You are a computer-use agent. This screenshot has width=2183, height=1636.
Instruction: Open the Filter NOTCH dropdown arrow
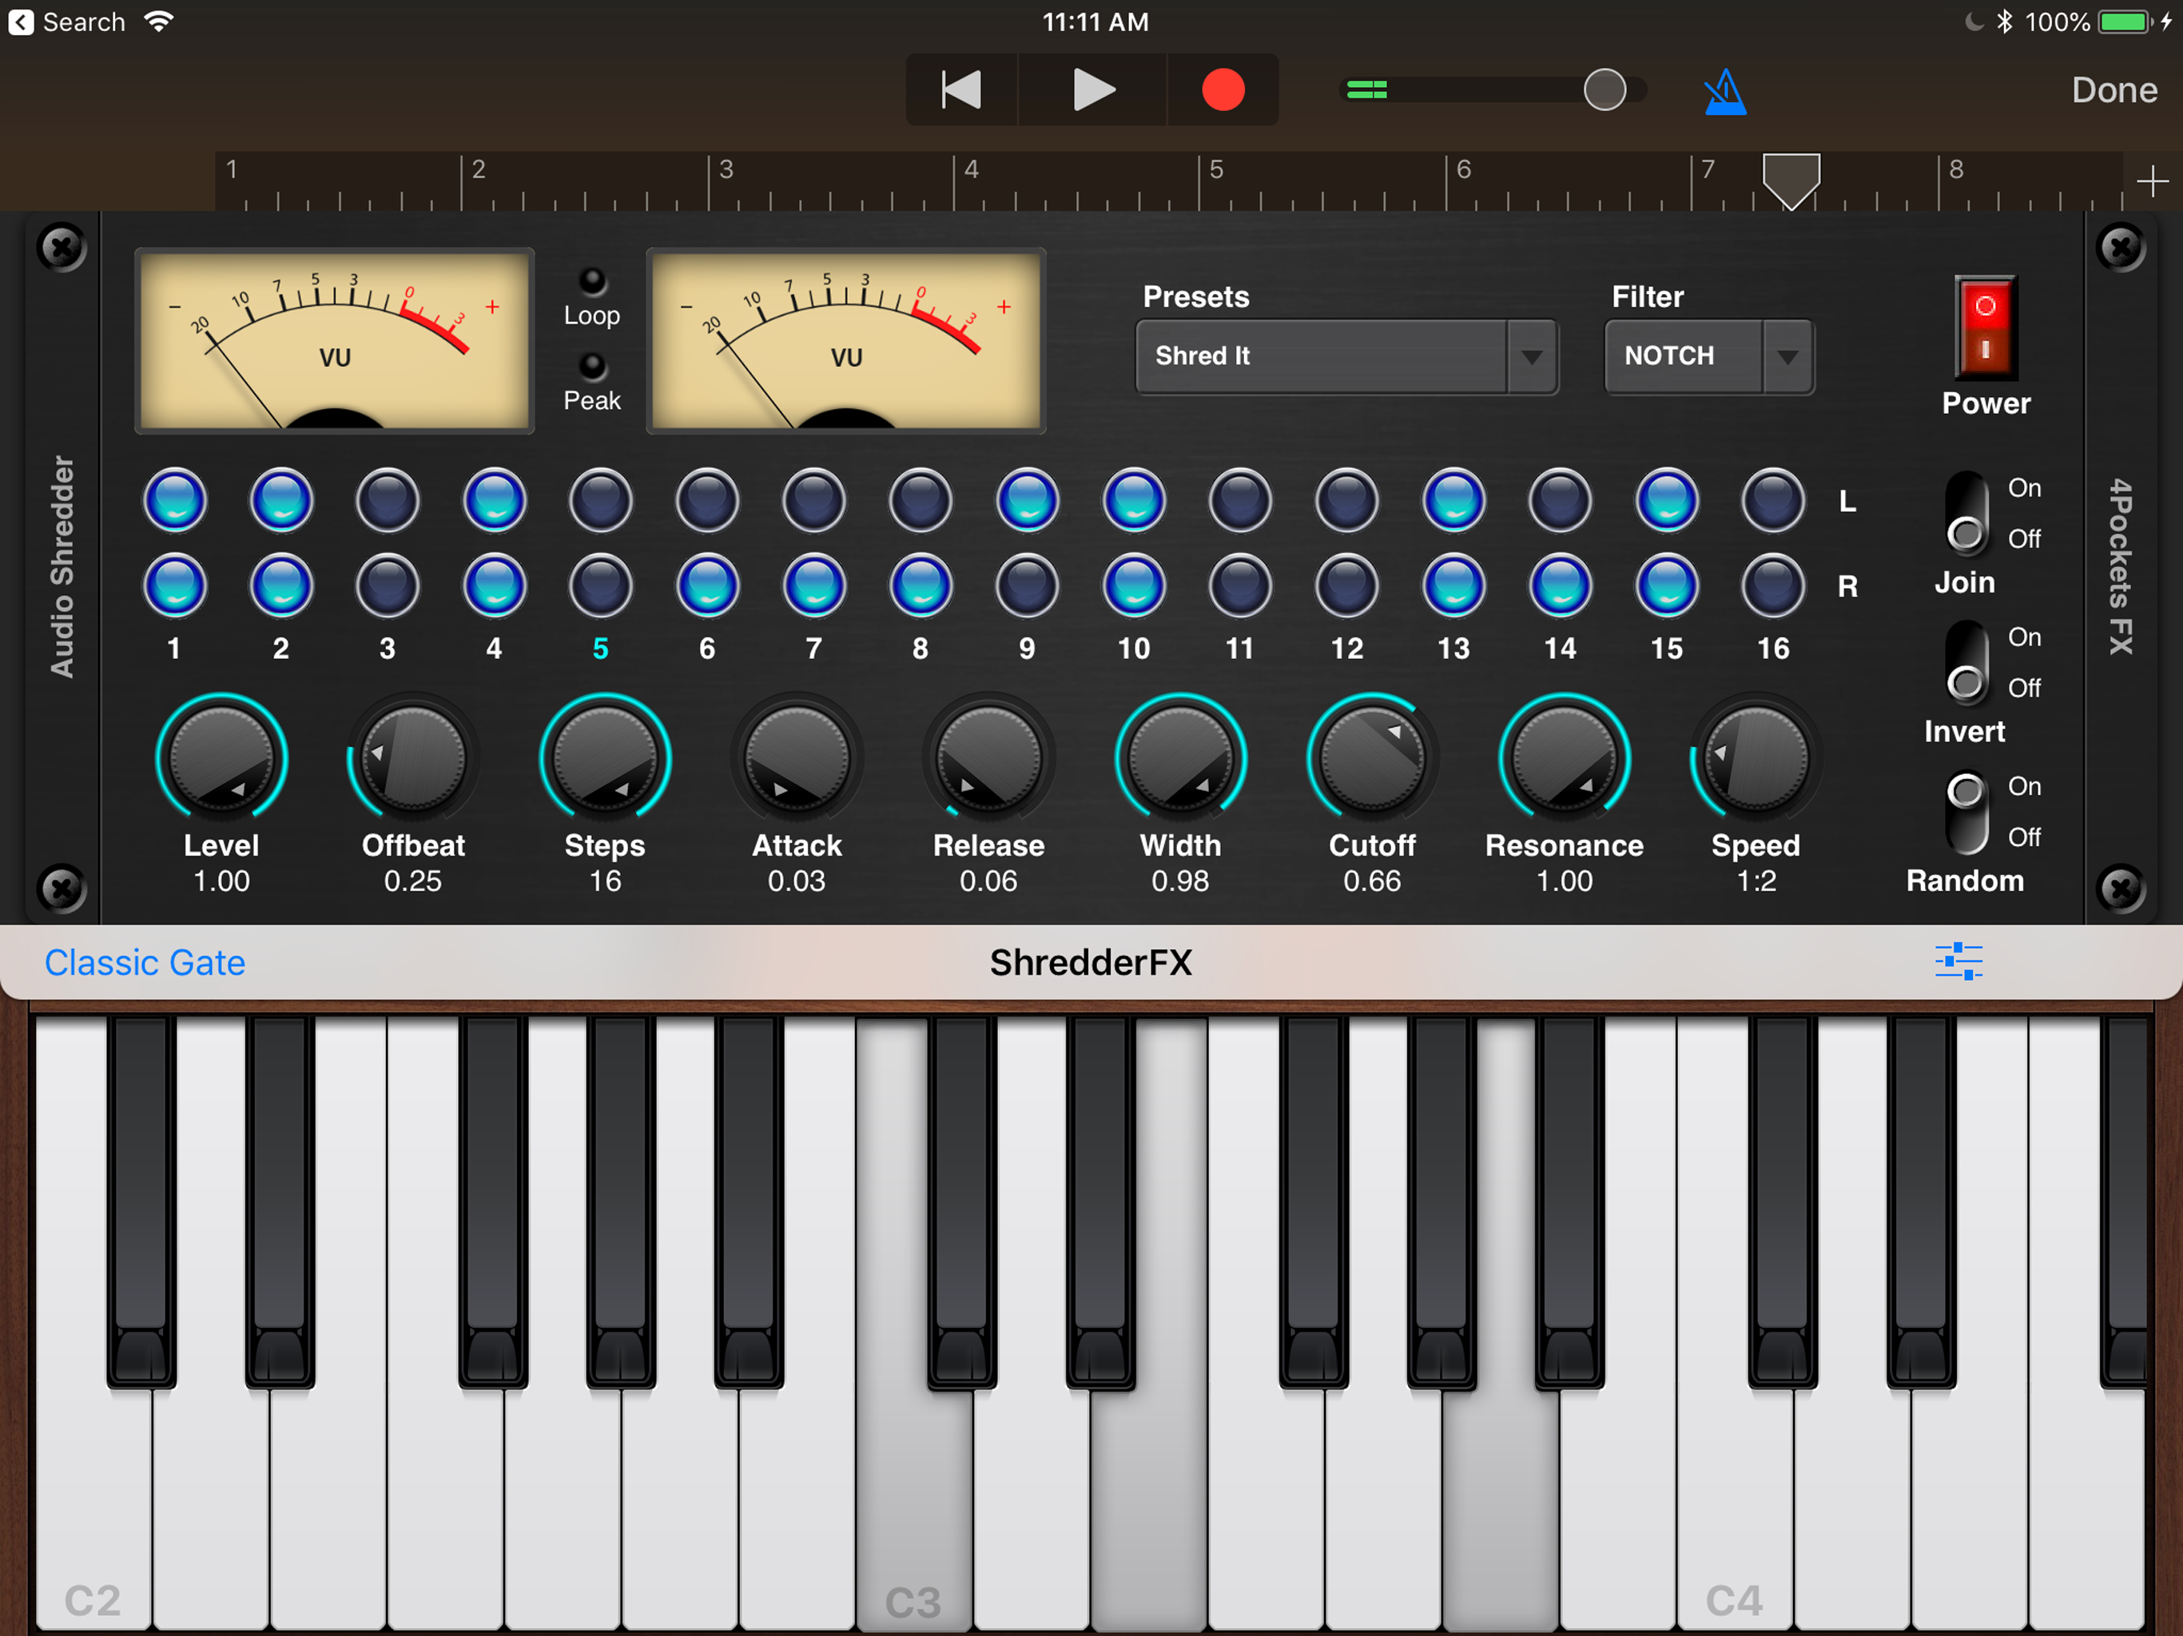click(x=1787, y=356)
